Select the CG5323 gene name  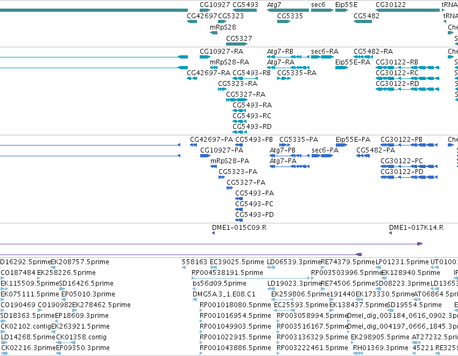(x=231, y=16)
